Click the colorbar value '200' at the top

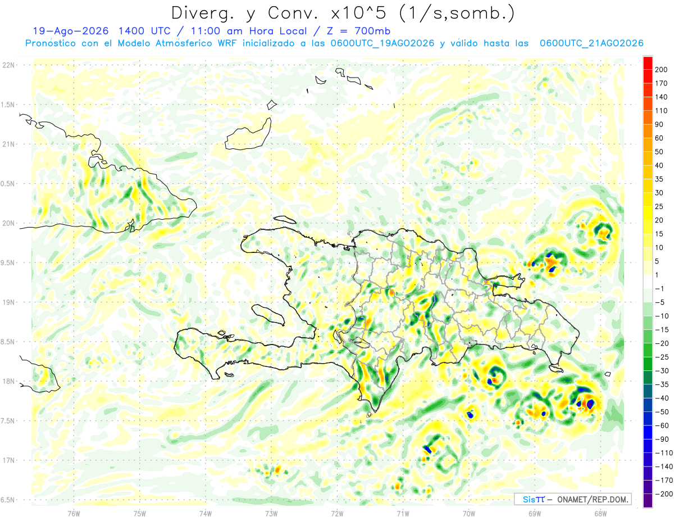point(662,69)
